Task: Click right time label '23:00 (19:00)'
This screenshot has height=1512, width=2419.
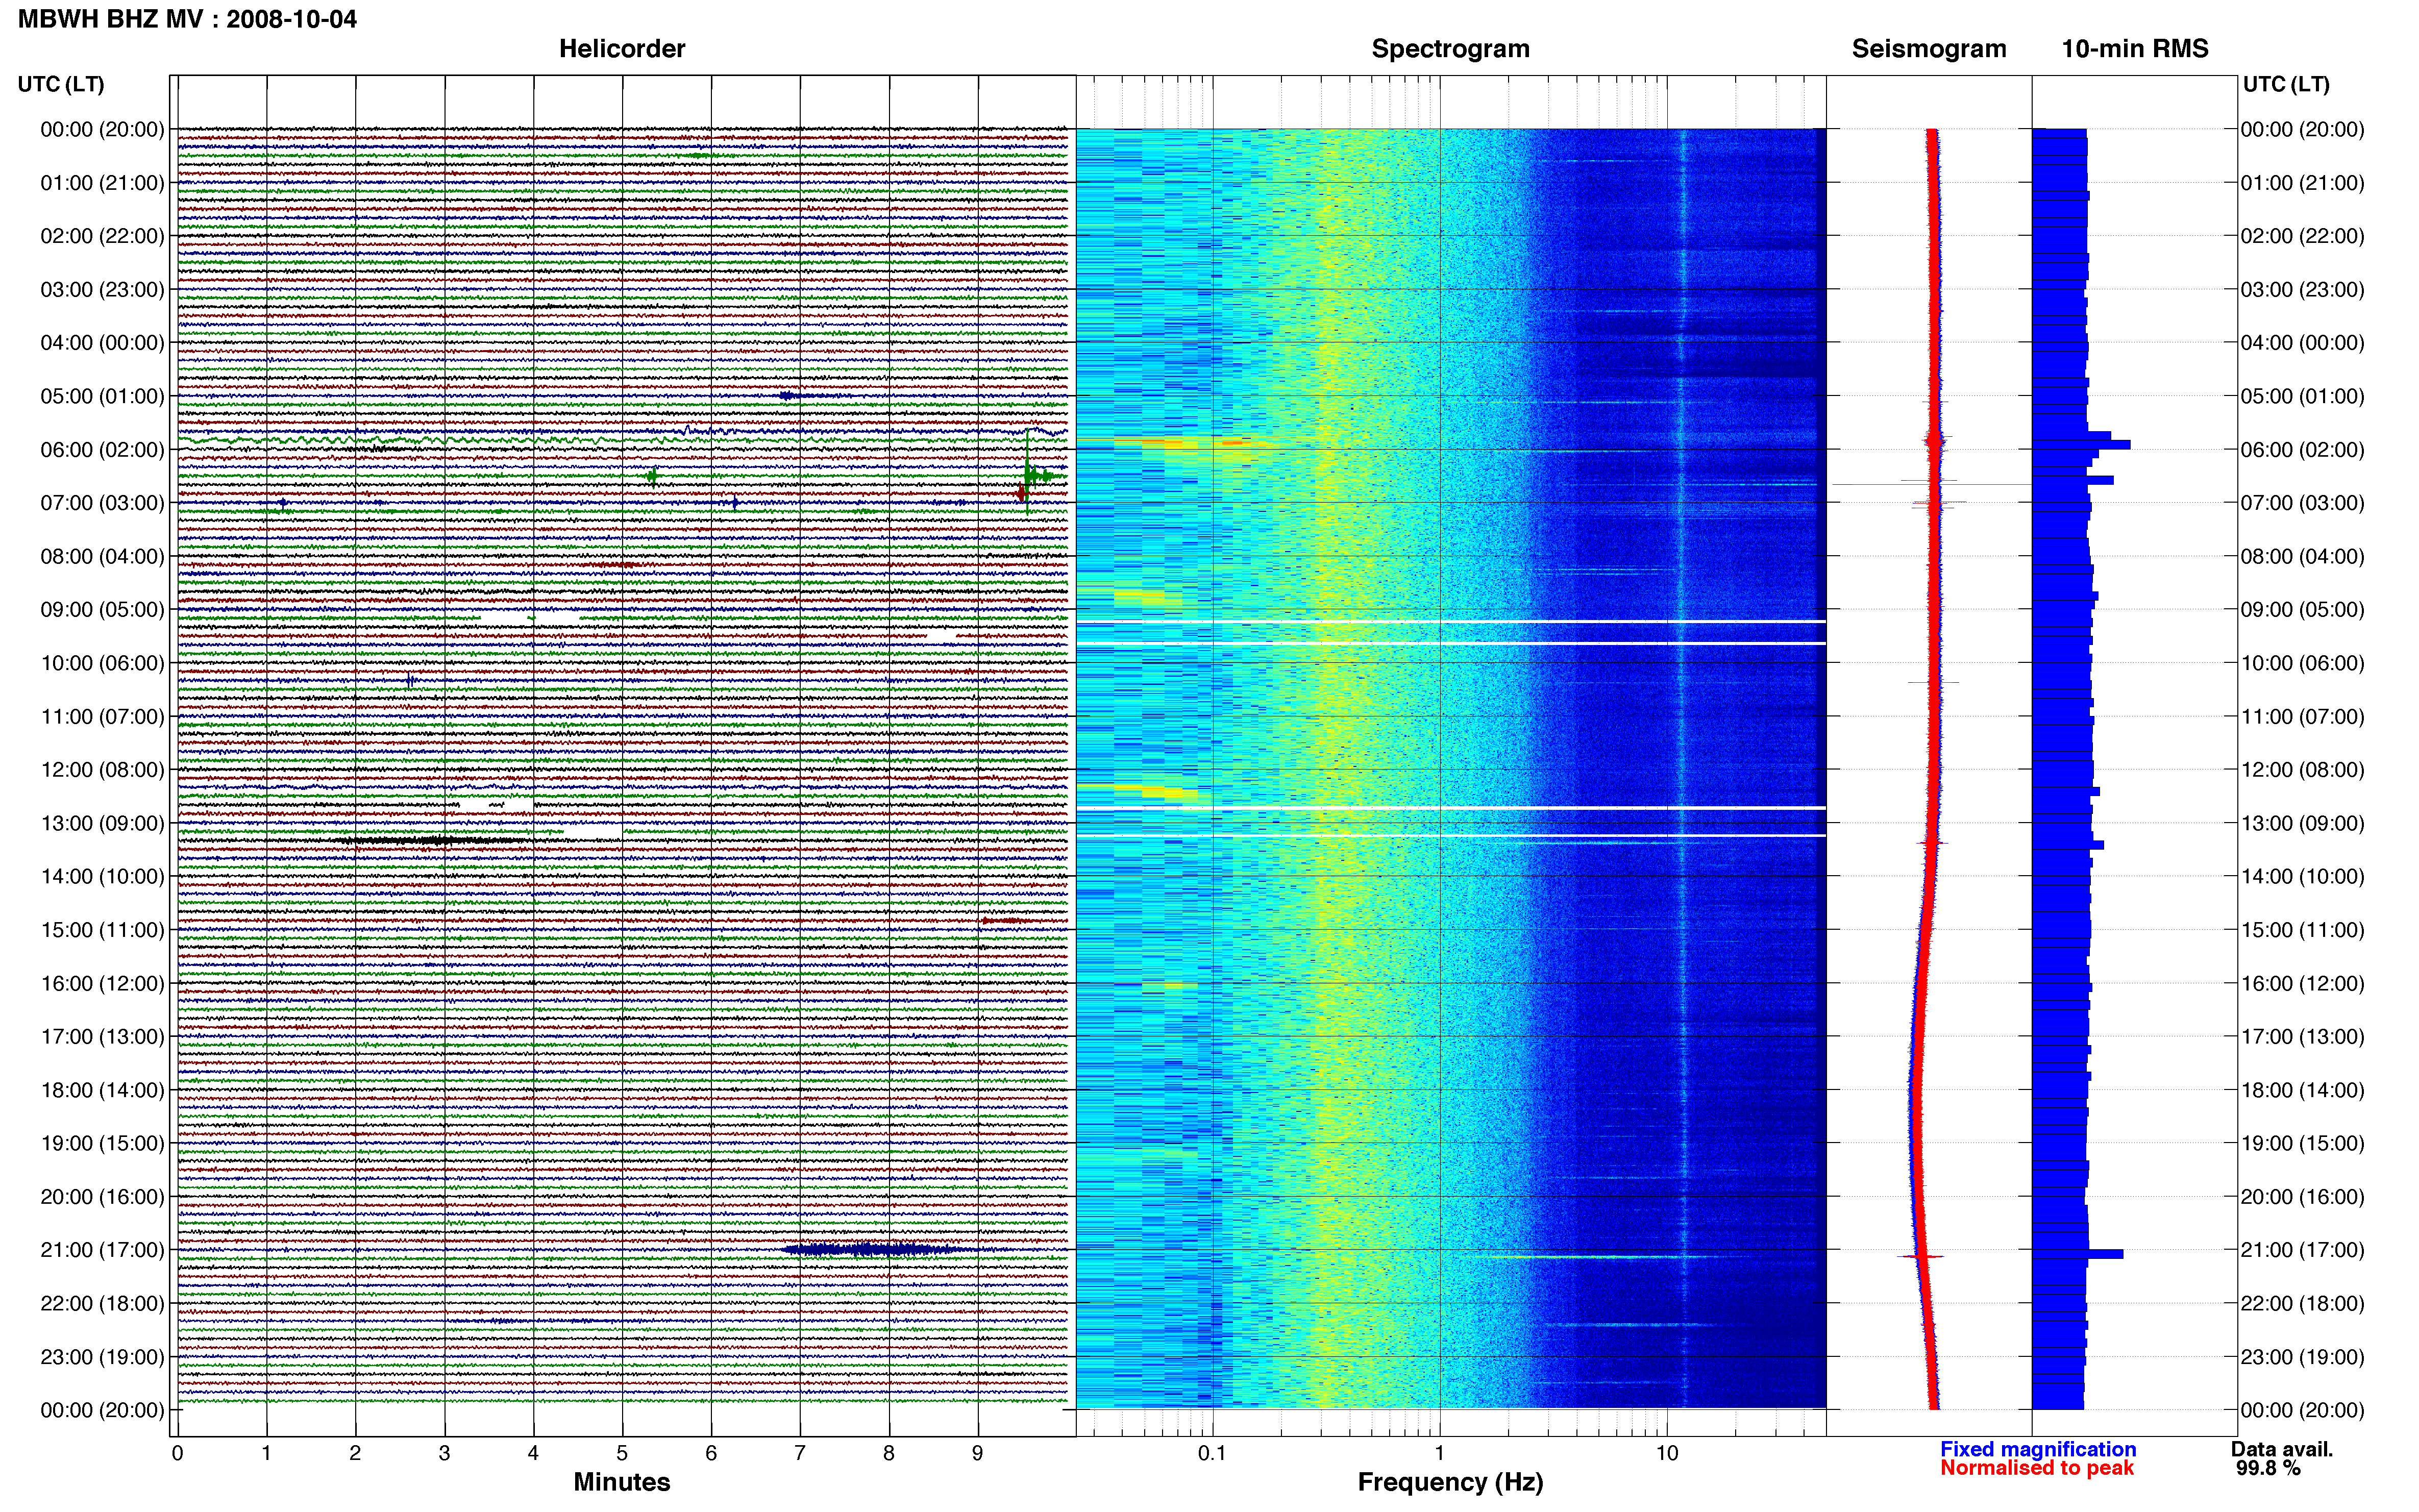Action: point(2302,1356)
